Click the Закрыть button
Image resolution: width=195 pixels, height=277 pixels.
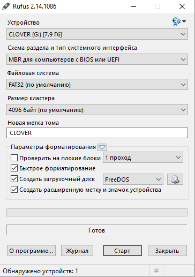point(167,251)
